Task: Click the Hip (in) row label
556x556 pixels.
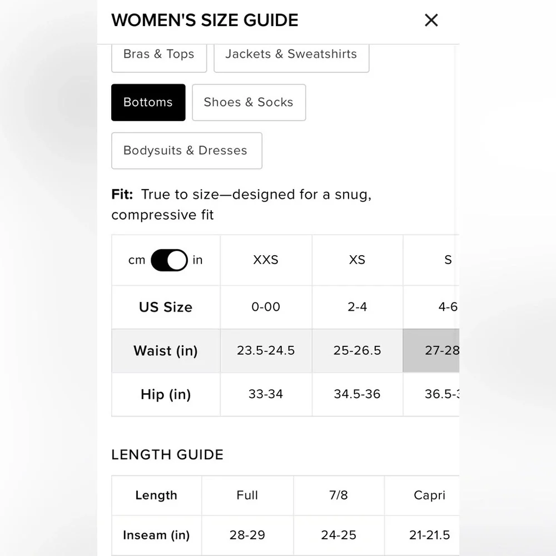Action: 166,394
